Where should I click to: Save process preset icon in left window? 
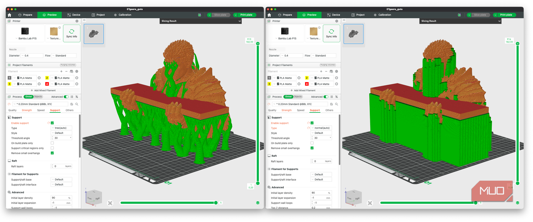72,104
